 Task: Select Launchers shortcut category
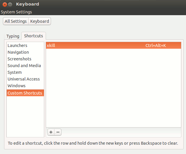coord(25,45)
